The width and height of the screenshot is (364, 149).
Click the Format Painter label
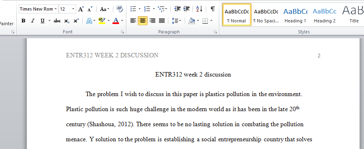(7, 24)
